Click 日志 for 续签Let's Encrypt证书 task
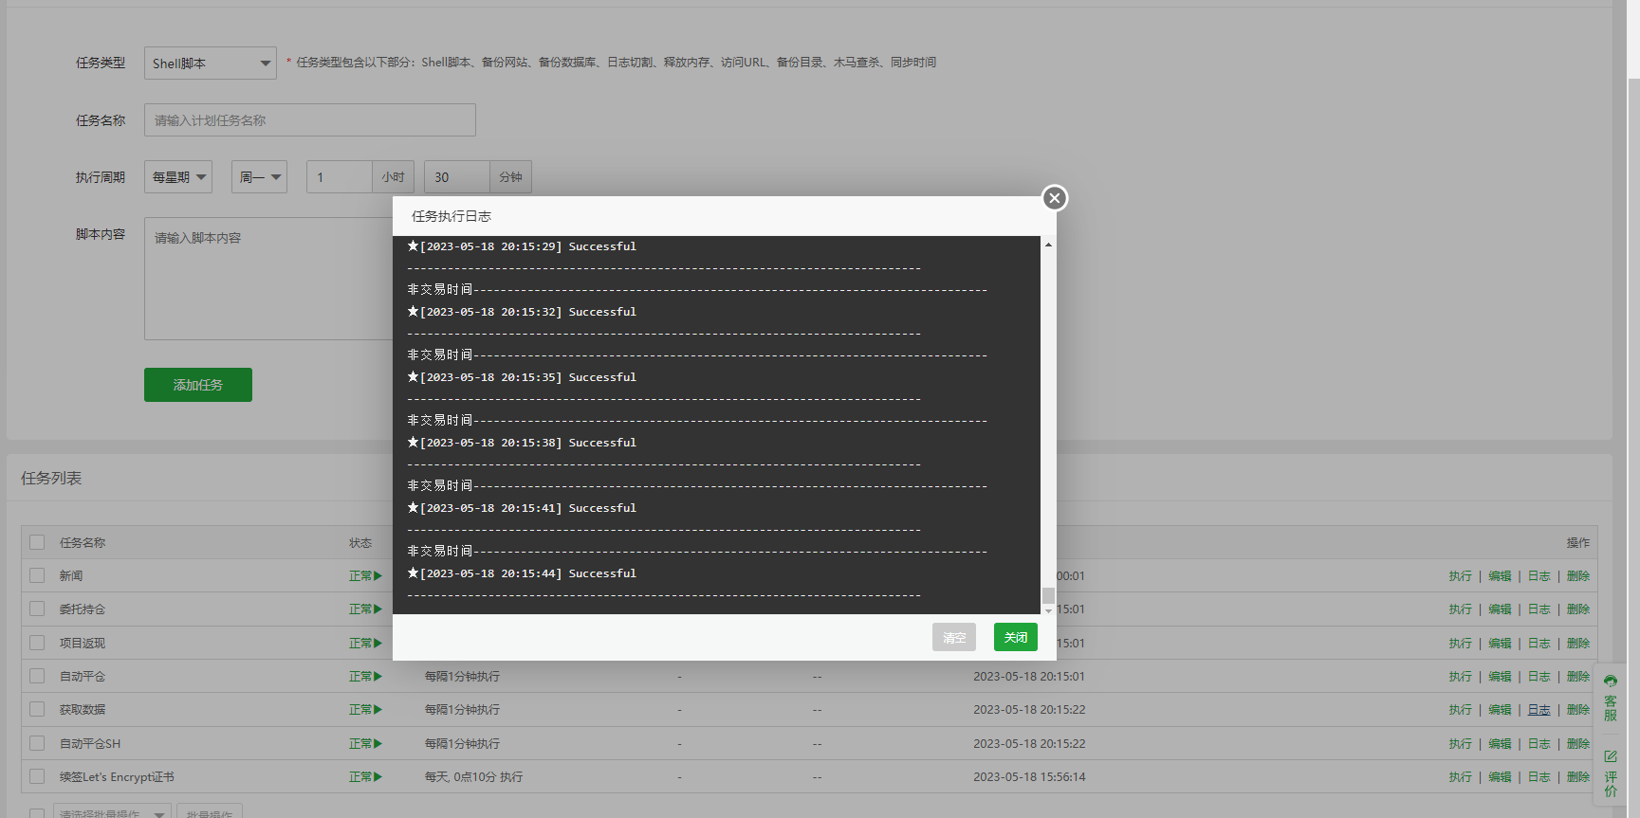Screen dimensions: 1640x818 point(1539,777)
